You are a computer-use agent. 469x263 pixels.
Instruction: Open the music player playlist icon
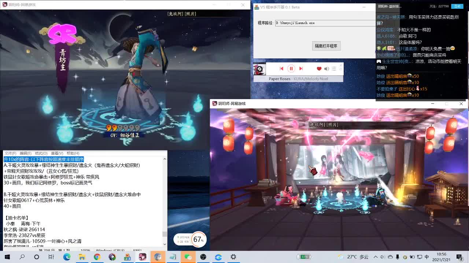(x=334, y=69)
